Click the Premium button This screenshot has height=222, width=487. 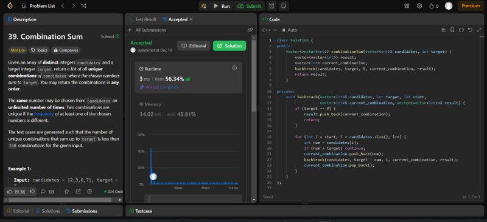click(x=471, y=6)
